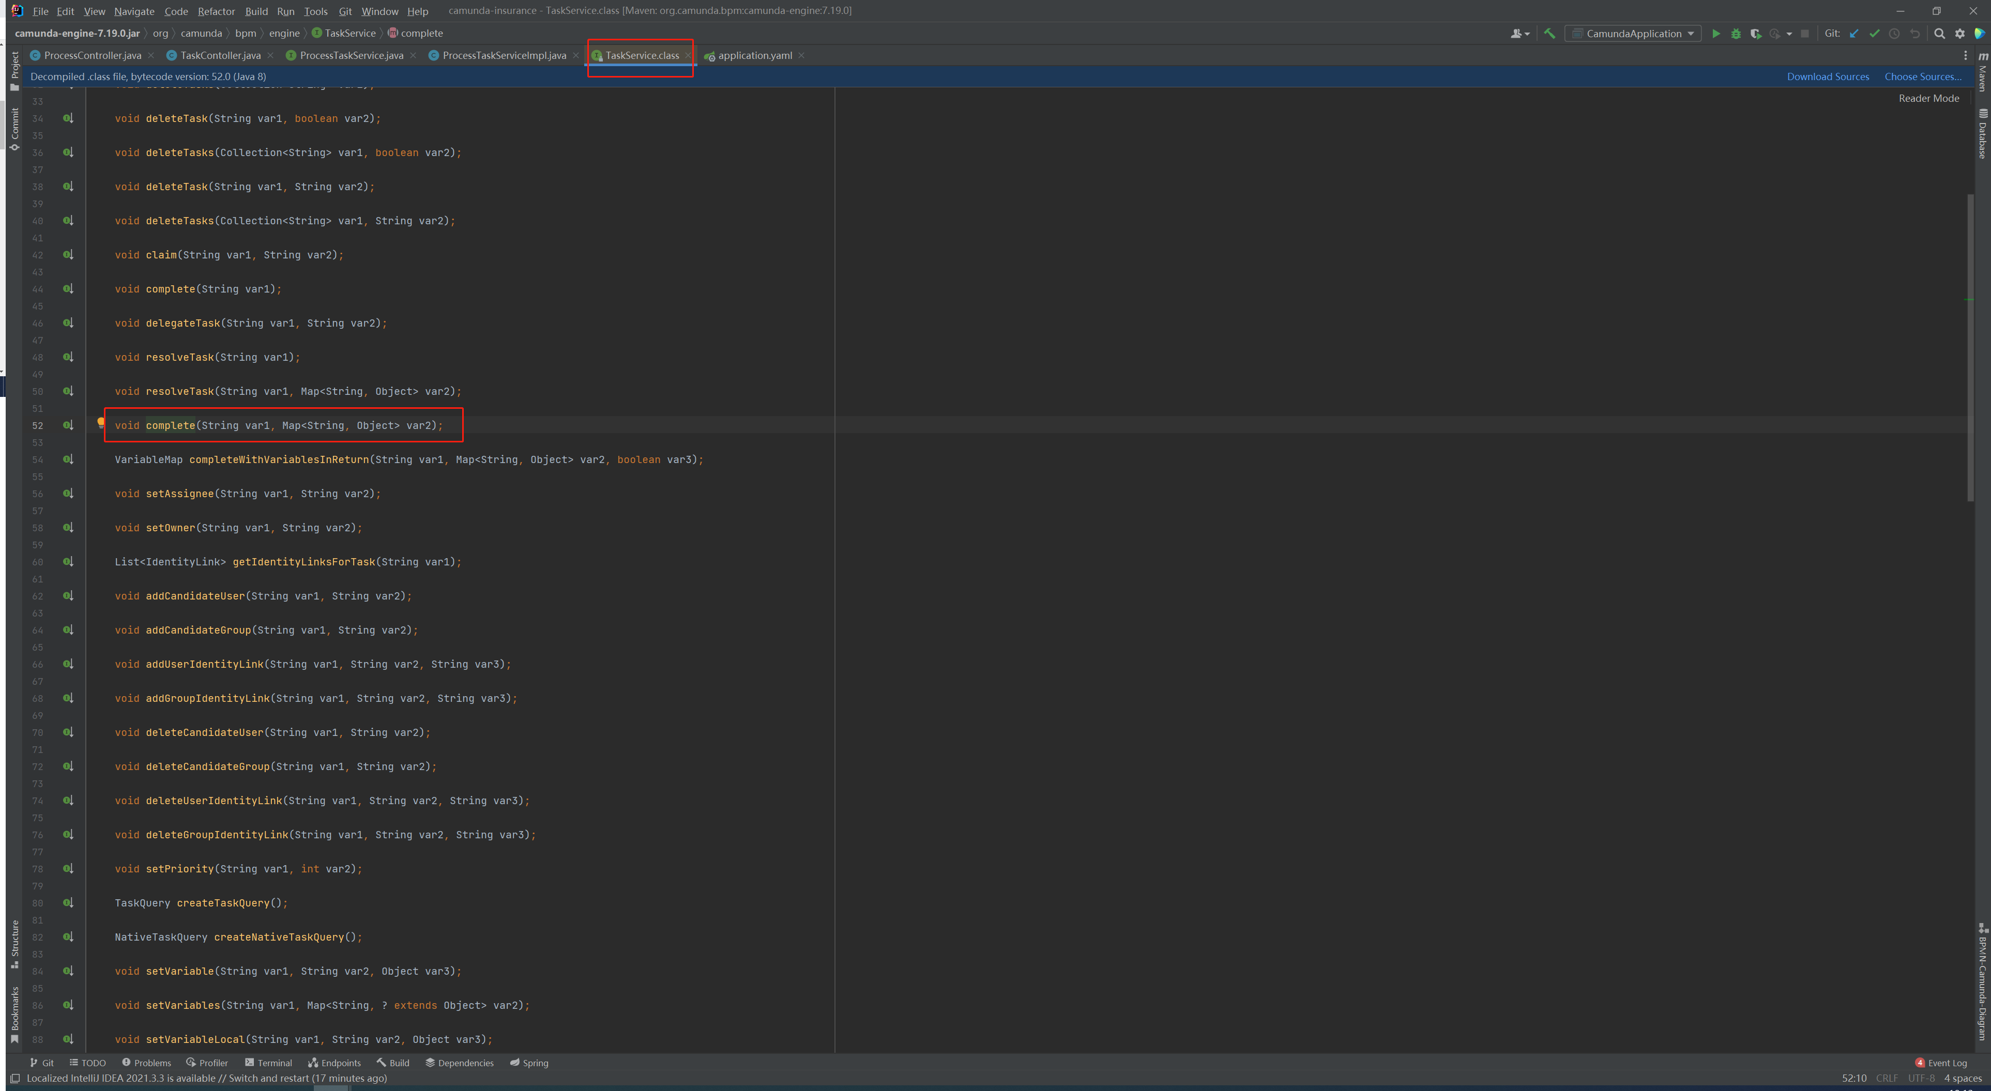Screen dimensions: 1991x1091
Task: Open the Build menu
Action: (x=256, y=11)
